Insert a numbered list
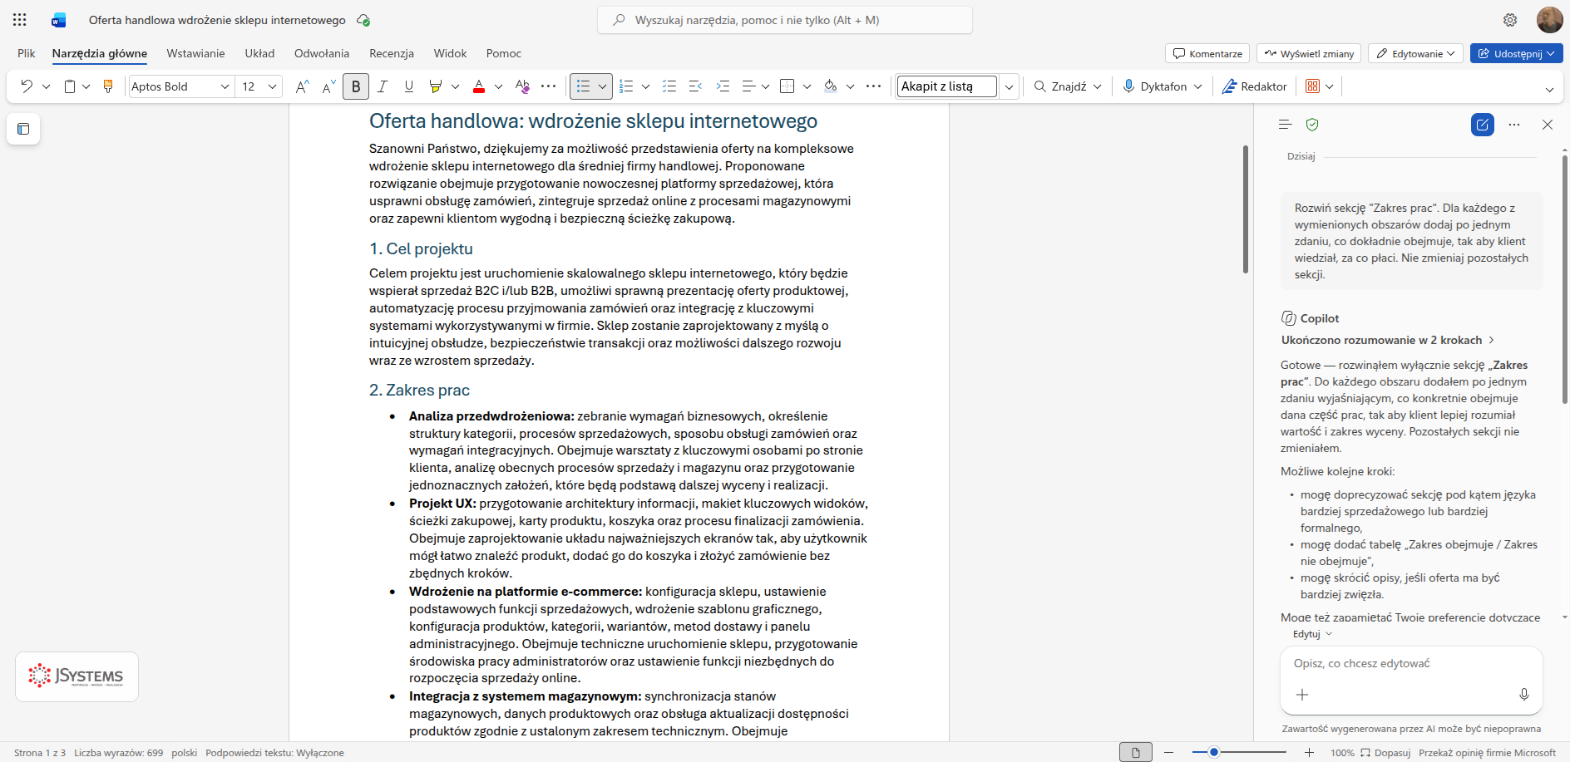The width and height of the screenshot is (1570, 762). point(627,86)
